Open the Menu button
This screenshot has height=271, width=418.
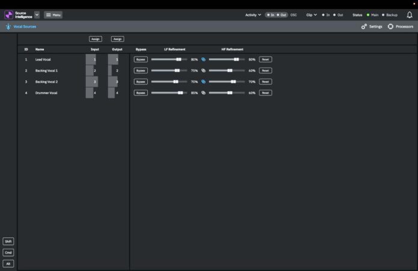point(53,15)
